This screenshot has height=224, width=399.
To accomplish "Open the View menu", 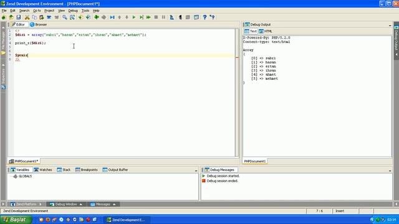I will (61, 11).
